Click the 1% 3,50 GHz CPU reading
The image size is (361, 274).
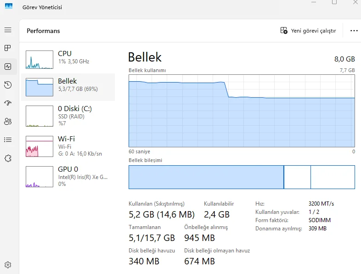click(73, 62)
